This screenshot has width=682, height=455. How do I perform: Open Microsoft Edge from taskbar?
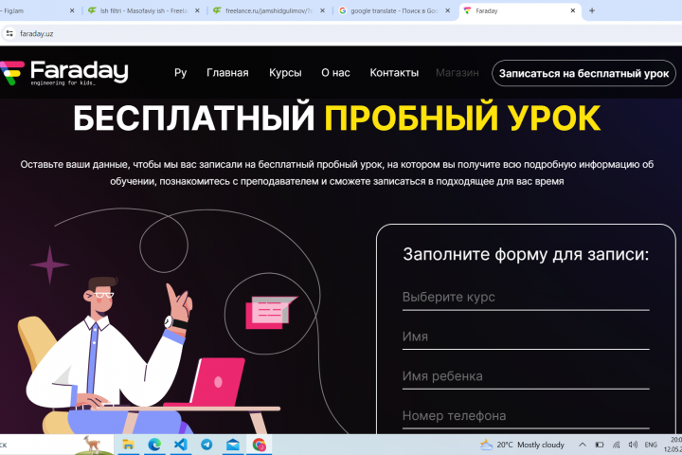point(154,445)
